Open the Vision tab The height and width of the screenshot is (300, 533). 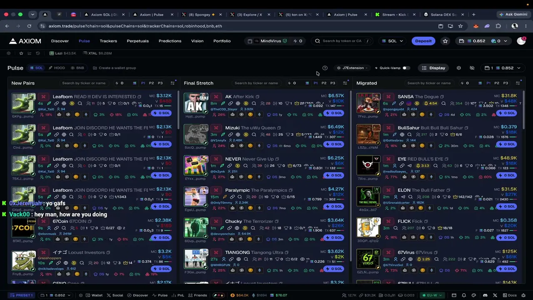[197, 41]
